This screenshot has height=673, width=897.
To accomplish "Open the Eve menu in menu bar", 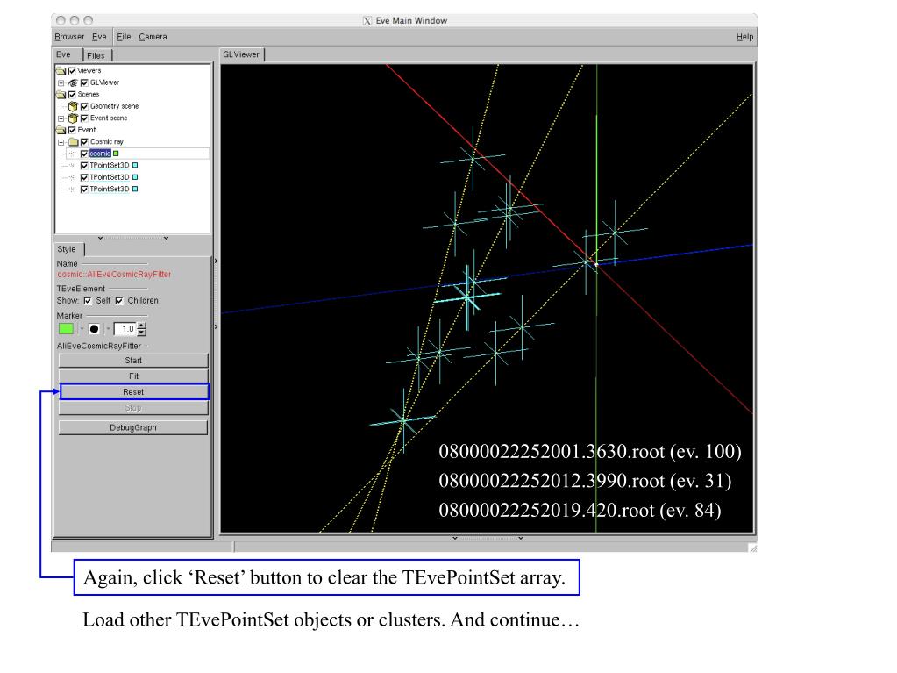I will pos(99,37).
